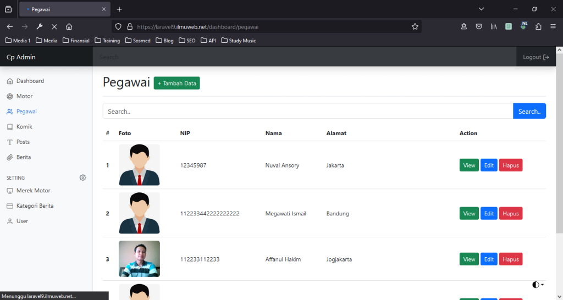
Task: Expand the Finansial bookmarks folder
Action: 76,41
